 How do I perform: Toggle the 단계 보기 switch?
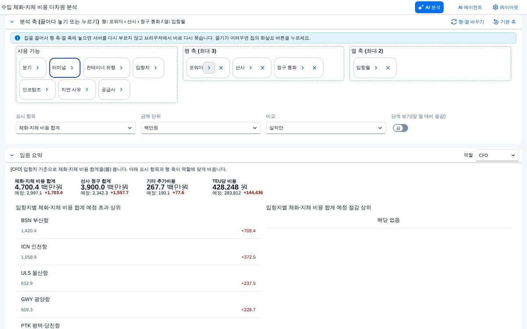(x=401, y=128)
